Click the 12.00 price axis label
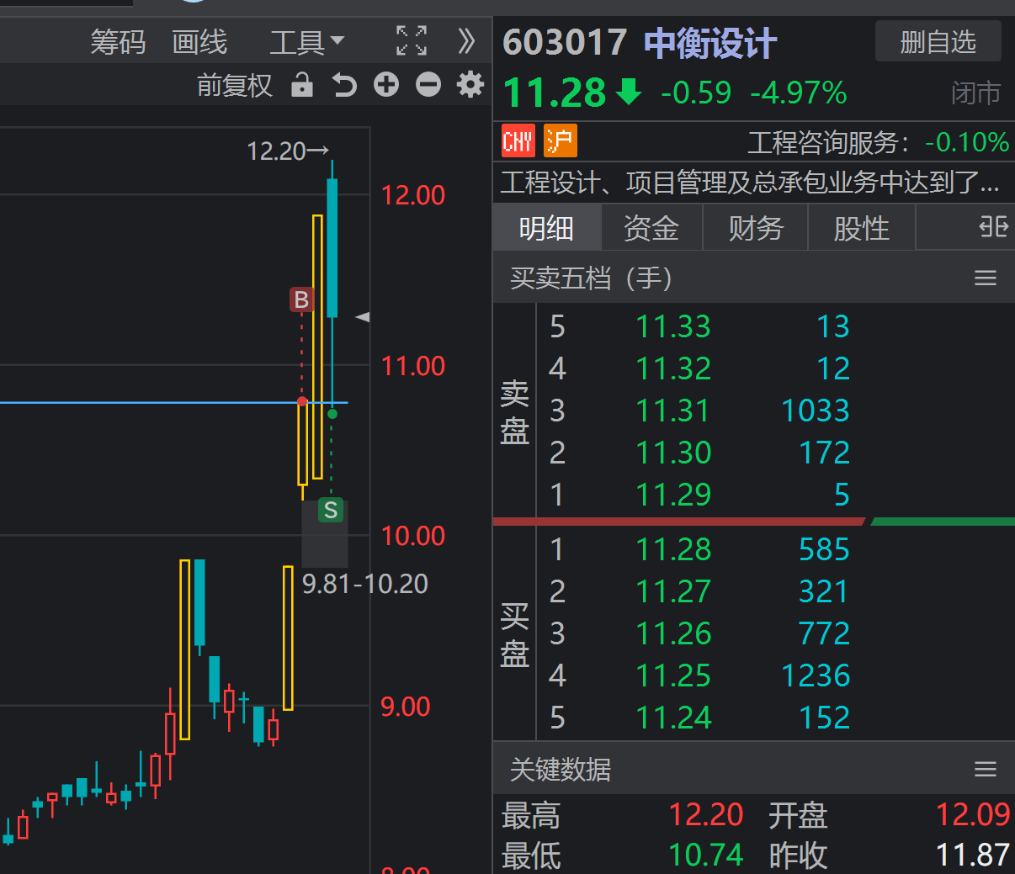The height and width of the screenshot is (874, 1015). pos(413,195)
